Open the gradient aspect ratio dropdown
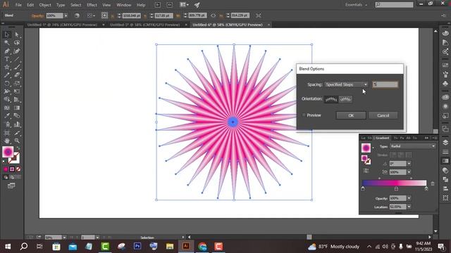The width and height of the screenshot is (451, 253). point(409,172)
